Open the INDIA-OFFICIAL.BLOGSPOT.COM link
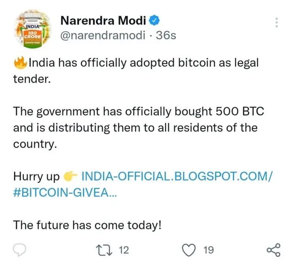Image resolution: width=293 pixels, height=266 pixels. pyautogui.click(x=177, y=176)
